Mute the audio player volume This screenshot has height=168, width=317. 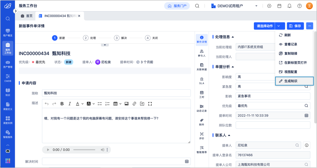click(x=102, y=150)
